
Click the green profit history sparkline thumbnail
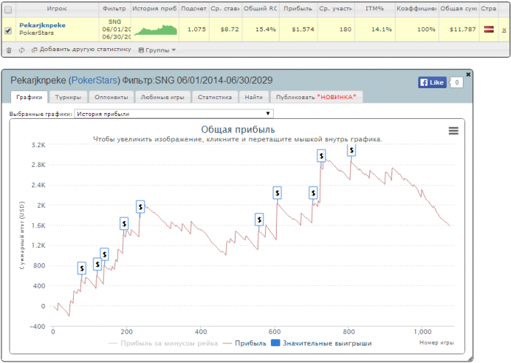(x=155, y=30)
